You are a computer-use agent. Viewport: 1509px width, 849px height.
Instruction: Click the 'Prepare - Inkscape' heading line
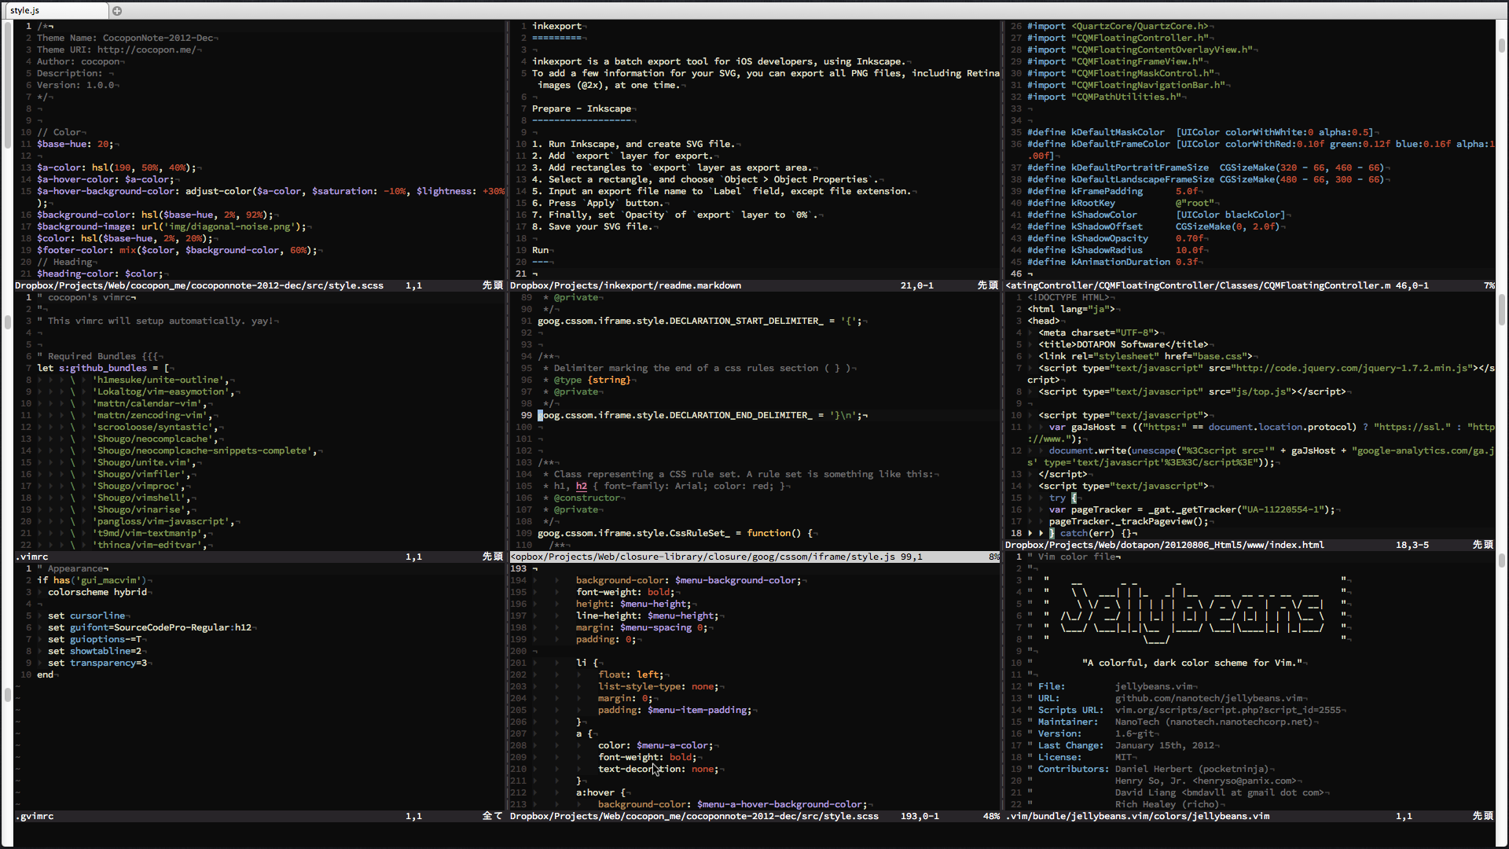pyautogui.click(x=582, y=108)
